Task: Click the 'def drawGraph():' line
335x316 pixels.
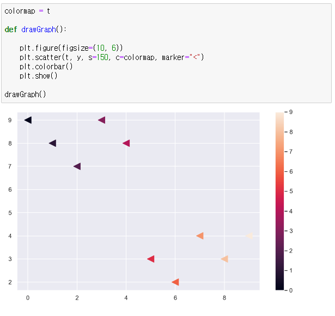Action: click(x=35, y=29)
